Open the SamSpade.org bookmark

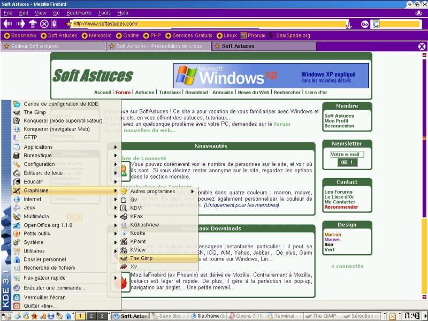click(x=289, y=35)
